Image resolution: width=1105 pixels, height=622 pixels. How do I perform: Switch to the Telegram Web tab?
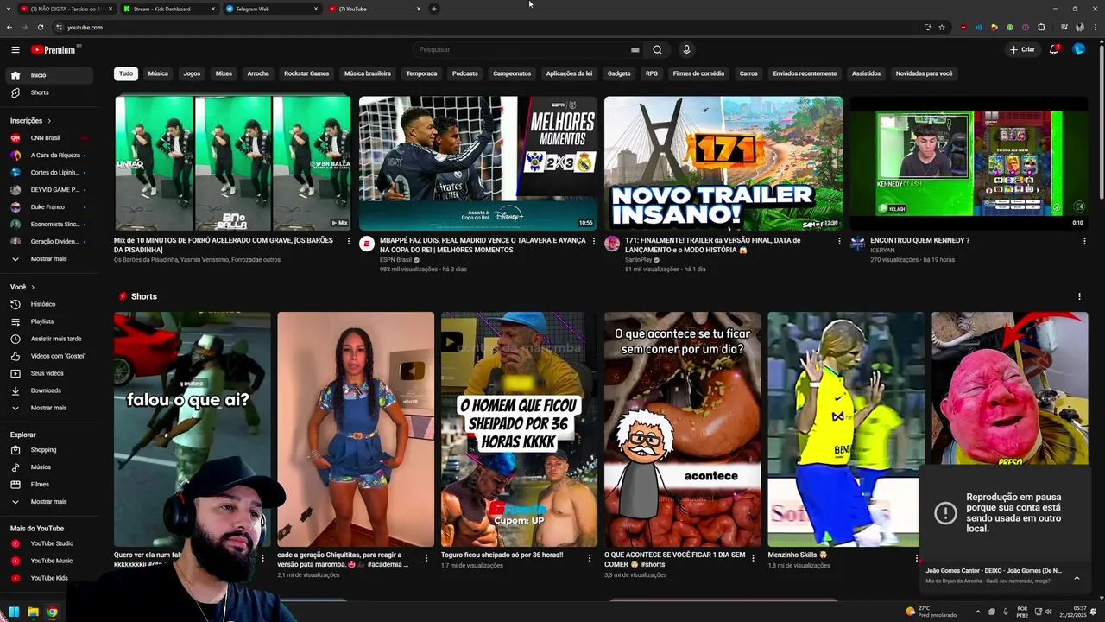[270, 9]
